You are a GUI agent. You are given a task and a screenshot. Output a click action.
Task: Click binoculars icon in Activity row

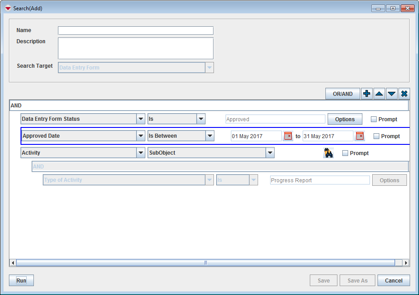[x=329, y=153]
